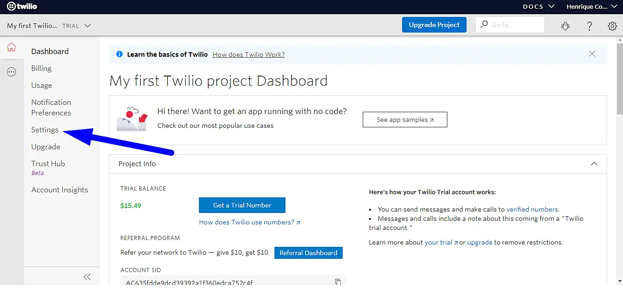Click the help question mark icon
623x289 pixels.
click(x=590, y=26)
